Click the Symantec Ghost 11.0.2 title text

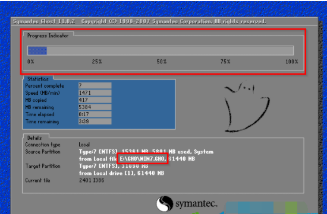[x=44, y=21]
